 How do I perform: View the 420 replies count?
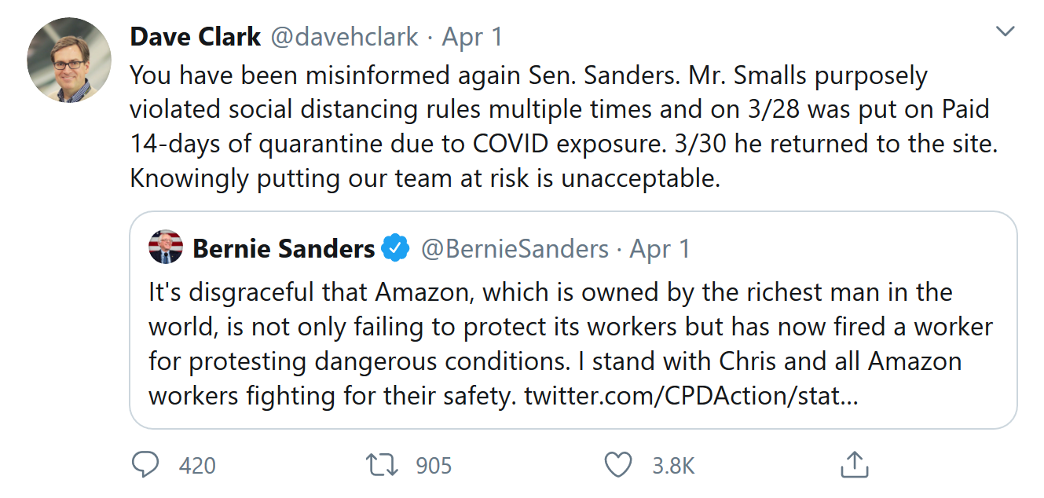pyautogui.click(x=197, y=466)
